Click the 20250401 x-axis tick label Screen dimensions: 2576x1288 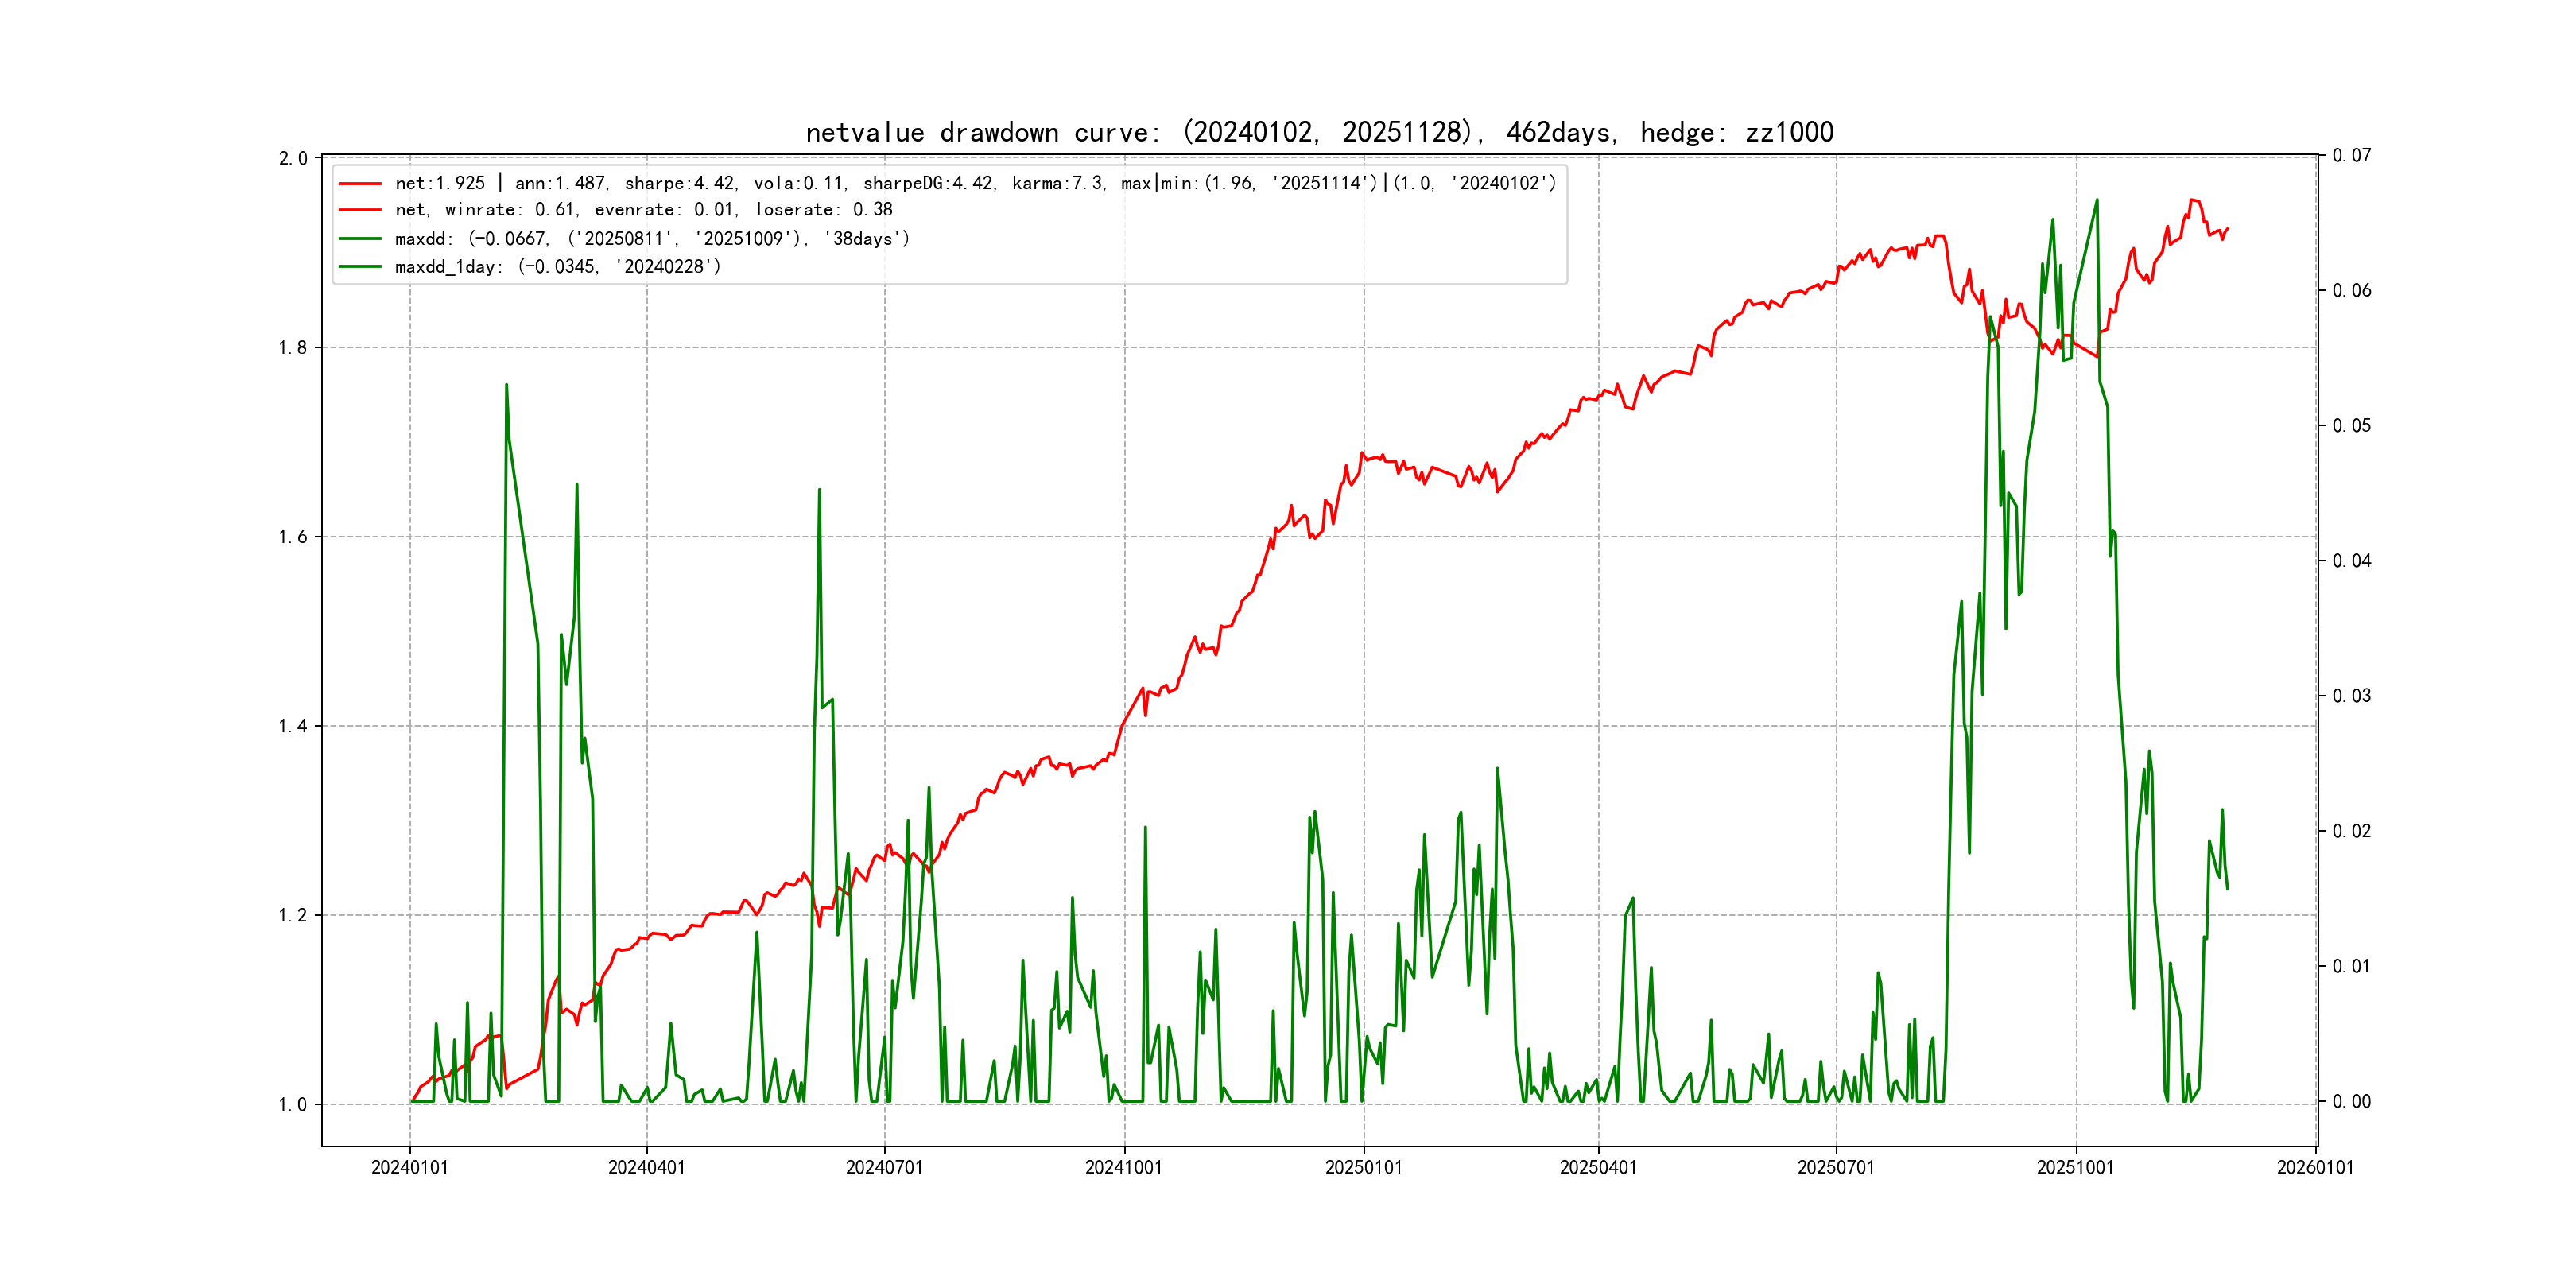pos(1598,1168)
